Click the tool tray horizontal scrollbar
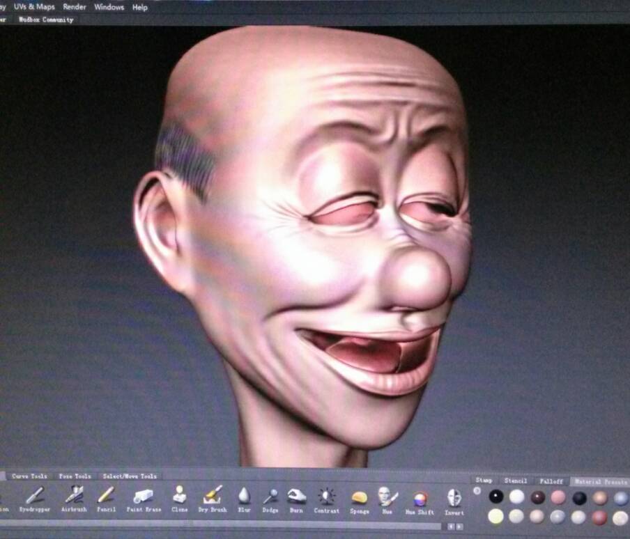 (221, 524)
